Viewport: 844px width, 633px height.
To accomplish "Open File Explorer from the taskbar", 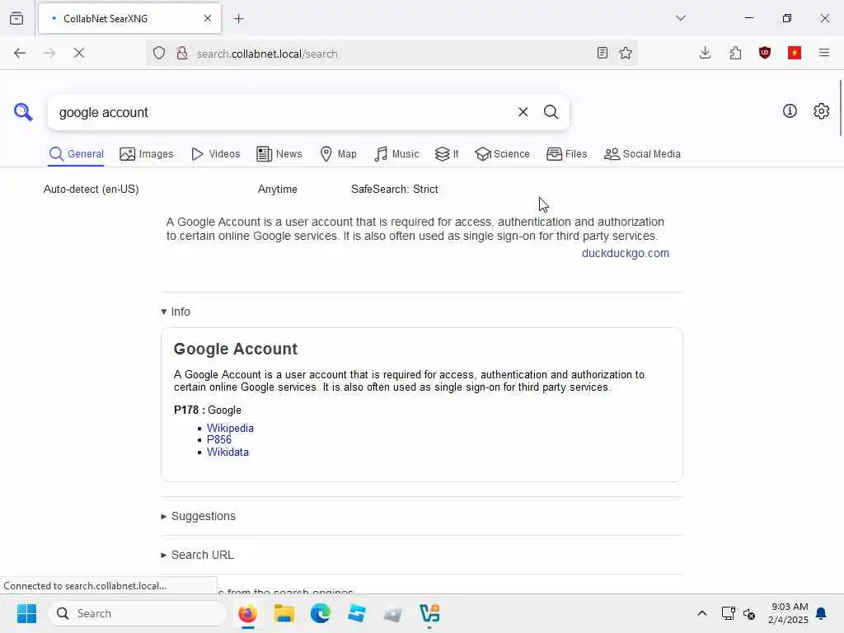I will 284,613.
